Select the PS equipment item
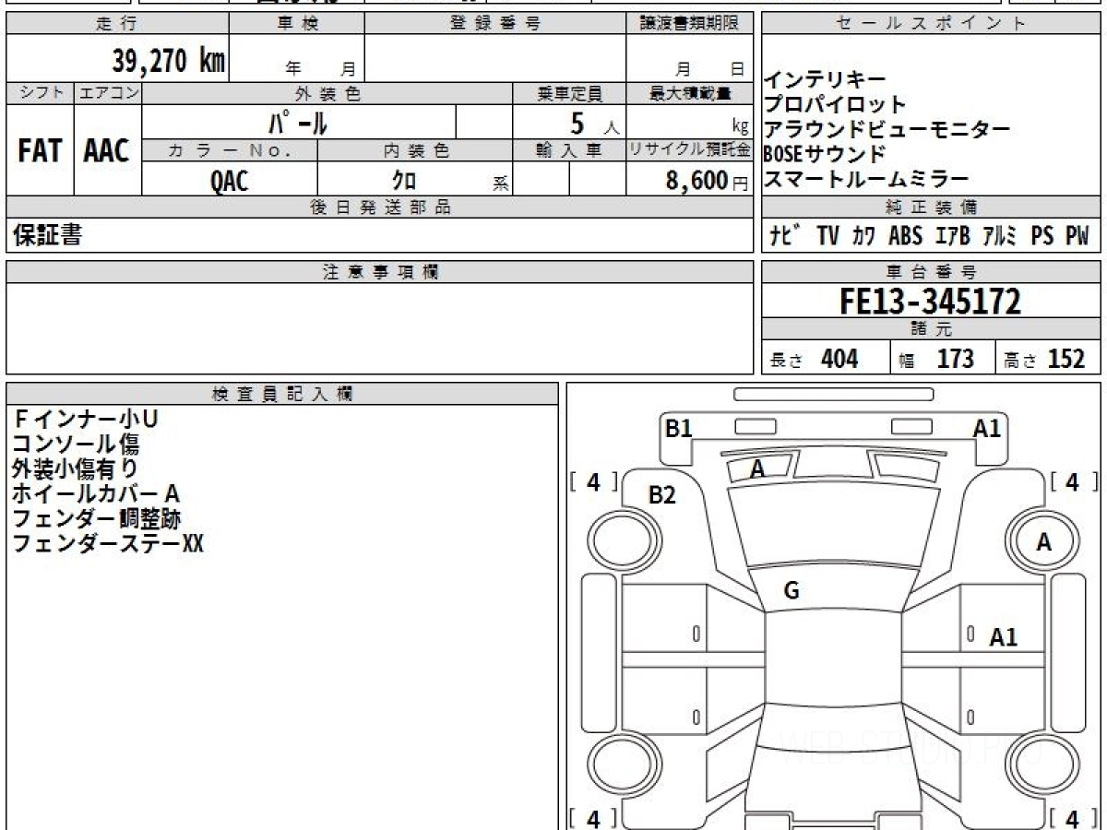This screenshot has width=1107, height=830. [1042, 236]
